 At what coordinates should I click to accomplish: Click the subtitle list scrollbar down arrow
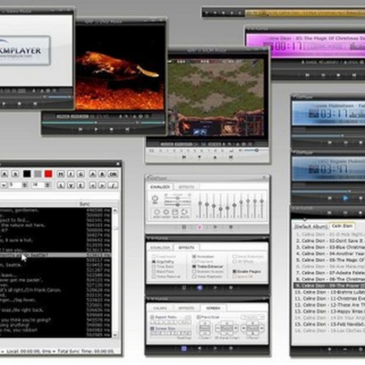(x=115, y=335)
